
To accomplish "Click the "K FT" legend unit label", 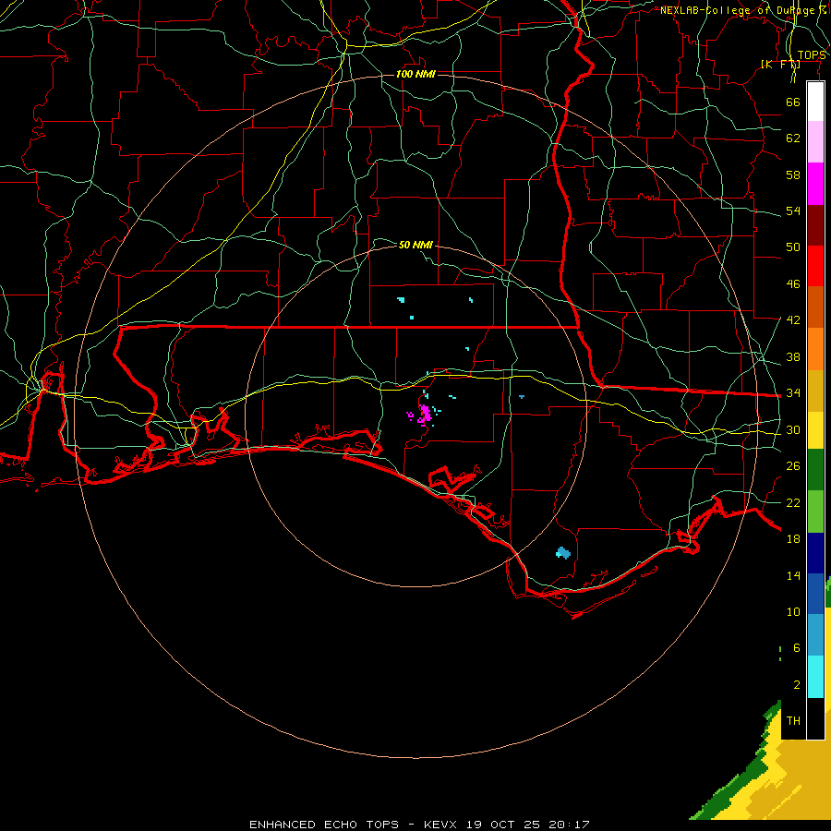I will [780, 64].
